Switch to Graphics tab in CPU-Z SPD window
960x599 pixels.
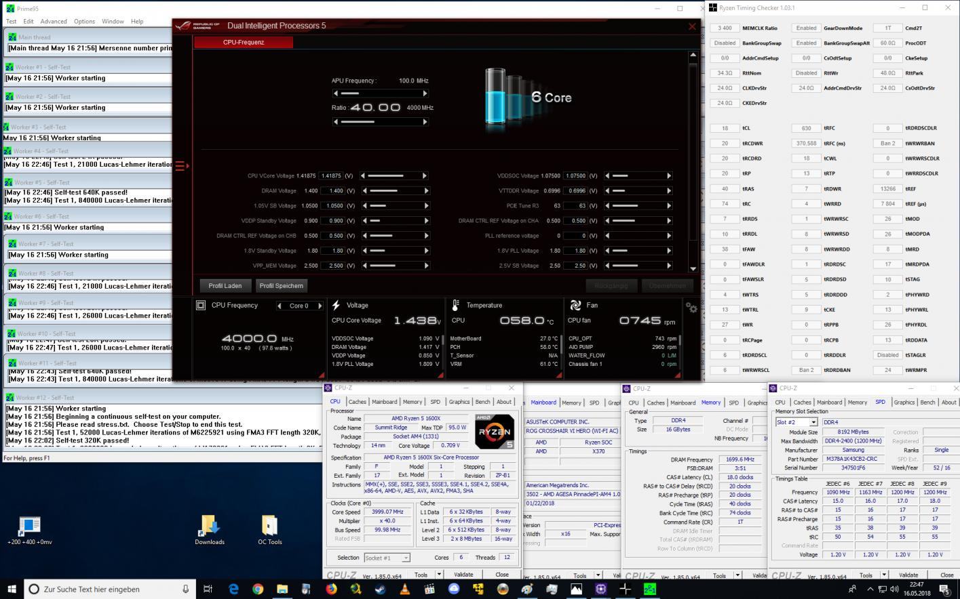coord(904,402)
